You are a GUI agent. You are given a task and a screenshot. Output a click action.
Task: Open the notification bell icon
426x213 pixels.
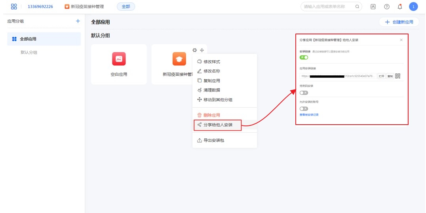click(400, 7)
